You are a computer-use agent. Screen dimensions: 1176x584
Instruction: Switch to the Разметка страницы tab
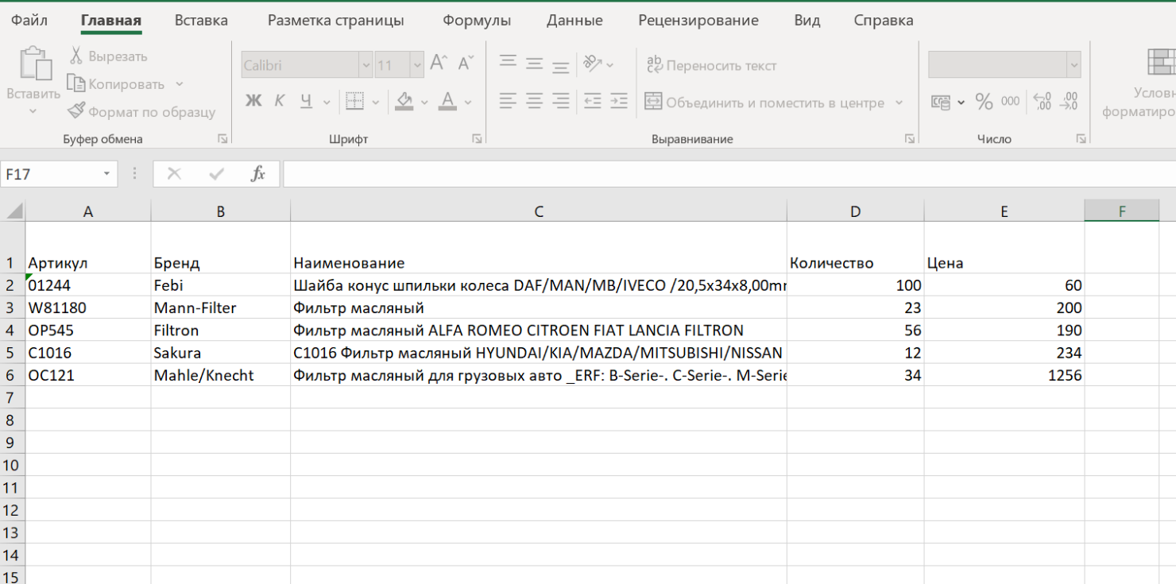click(335, 21)
